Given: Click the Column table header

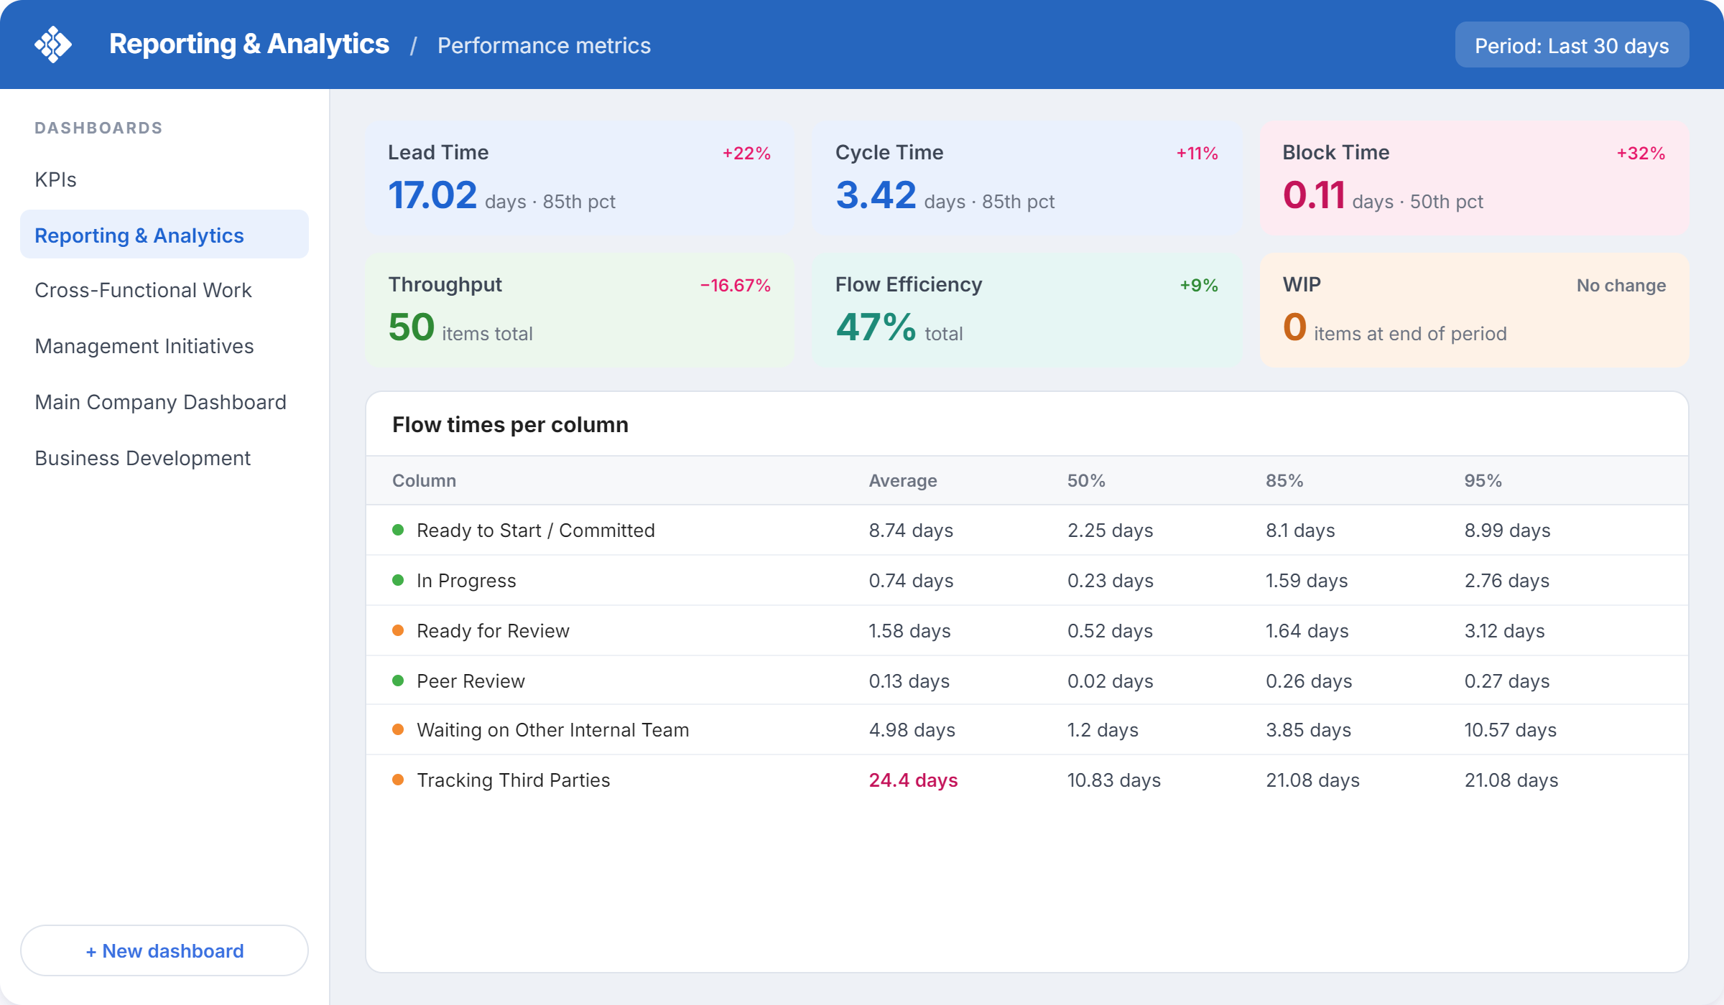Looking at the screenshot, I should tap(424, 480).
